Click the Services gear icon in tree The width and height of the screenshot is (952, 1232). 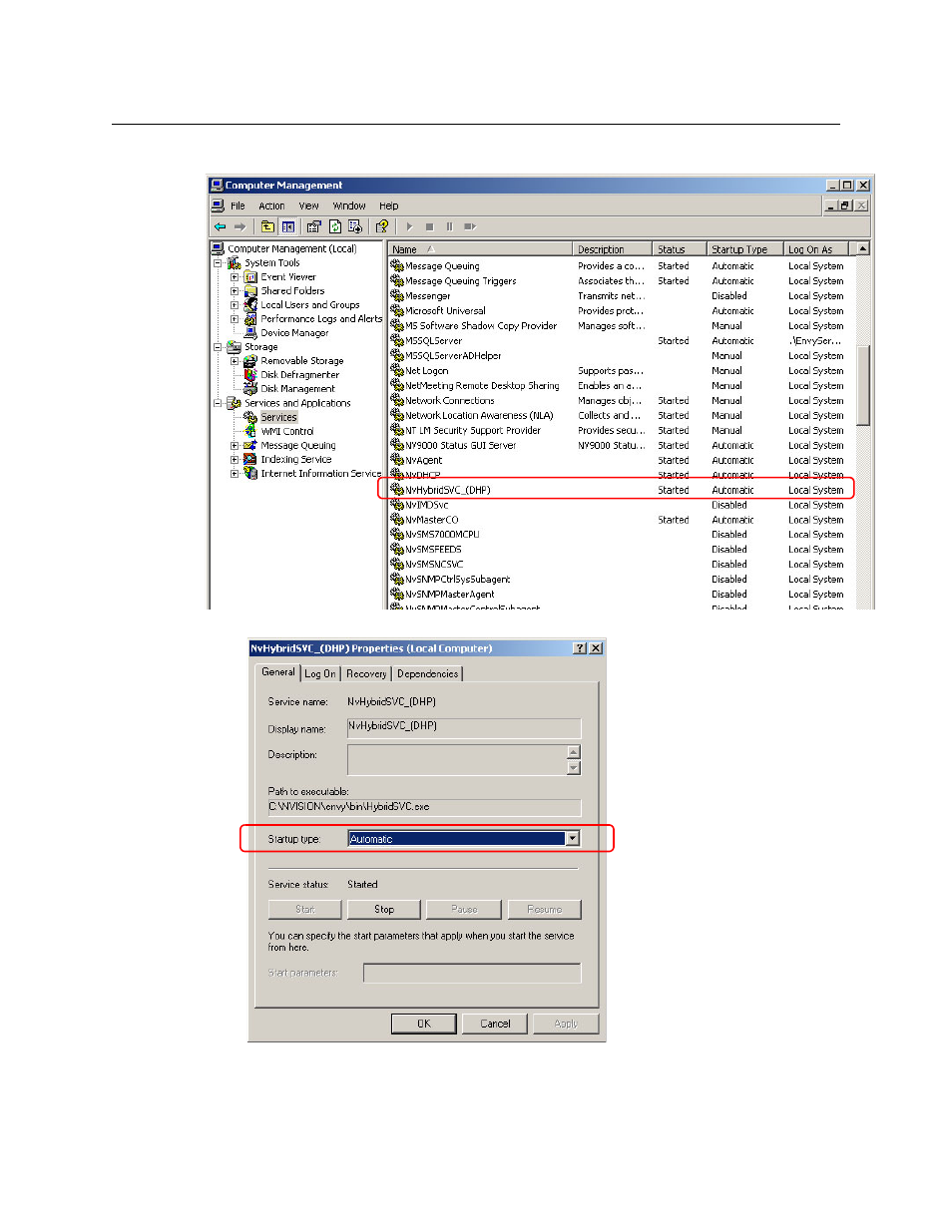coord(251,417)
